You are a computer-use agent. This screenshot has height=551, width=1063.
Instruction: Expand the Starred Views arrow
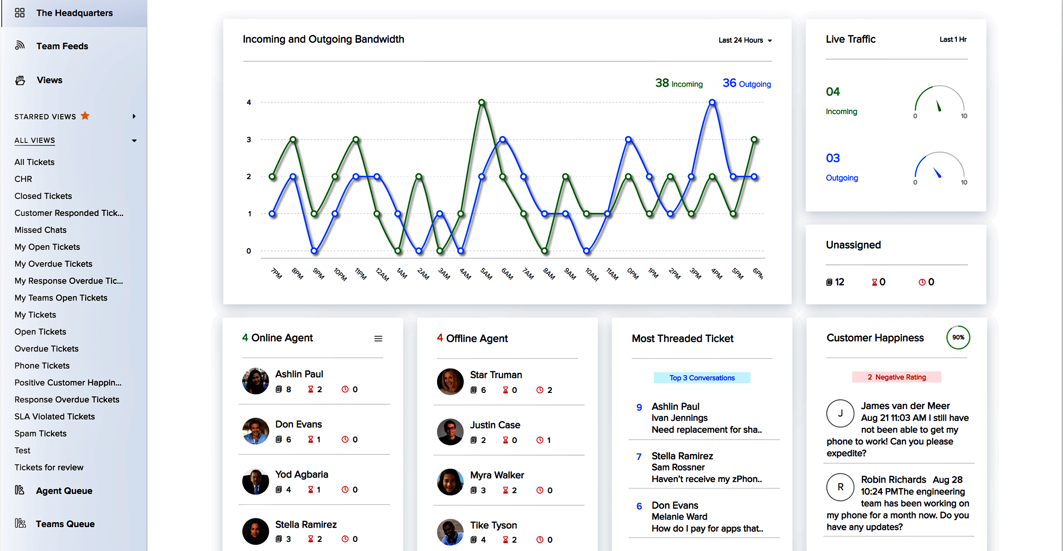click(x=134, y=116)
